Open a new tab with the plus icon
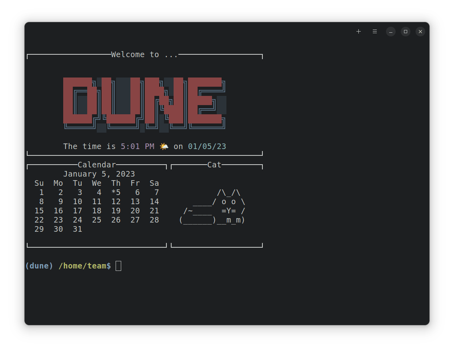This screenshot has width=454, height=352. click(358, 32)
